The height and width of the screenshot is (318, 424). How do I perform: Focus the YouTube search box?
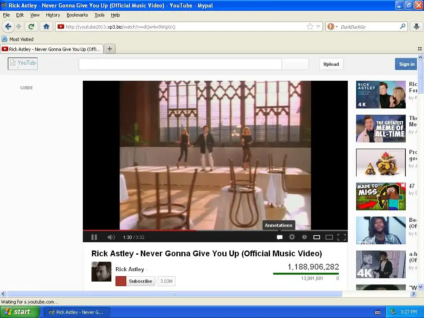coord(180,64)
